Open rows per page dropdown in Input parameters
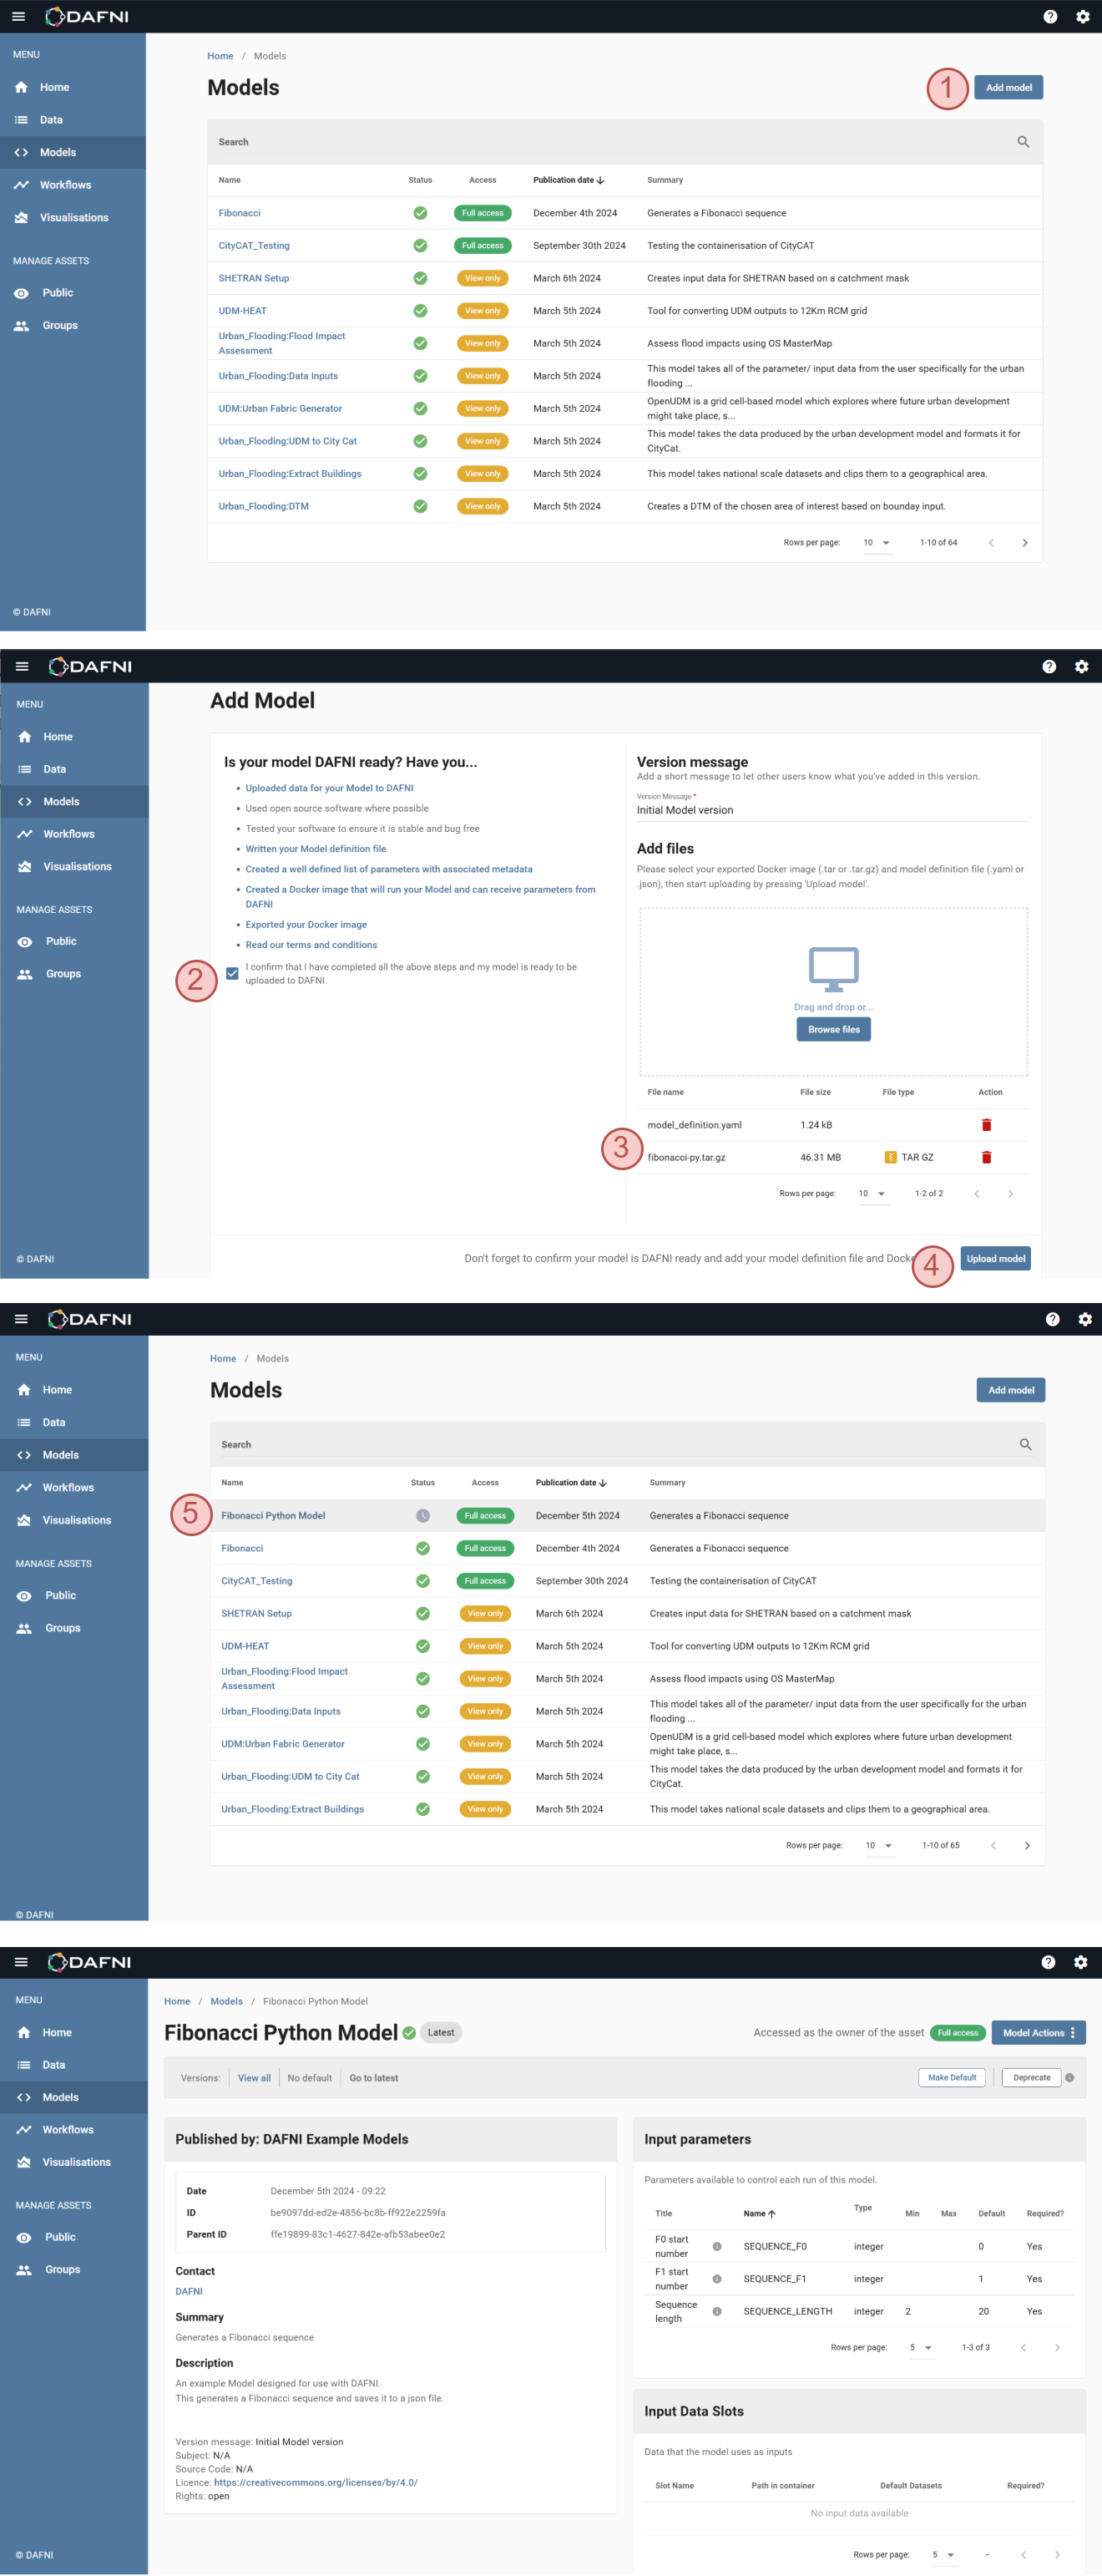Viewport: 1102px width, 2576px height. pyautogui.click(x=919, y=2347)
